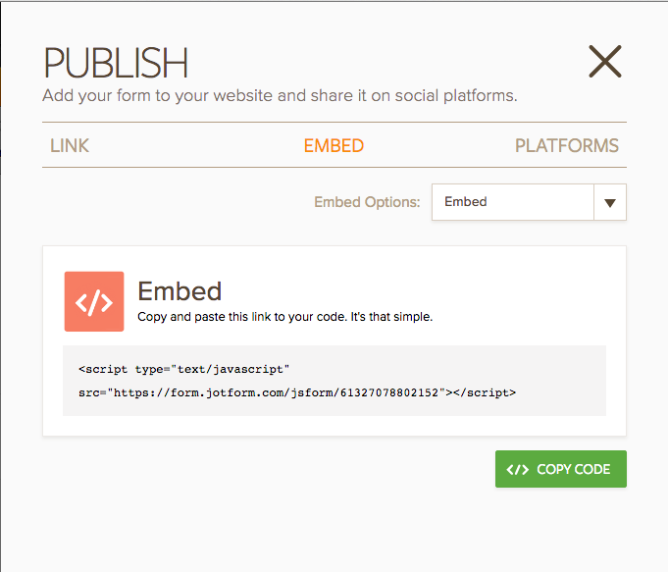The width and height of the screenshot is (668, 572).
Task: Click the Embed heading in the card
Action: click(180, 291)
